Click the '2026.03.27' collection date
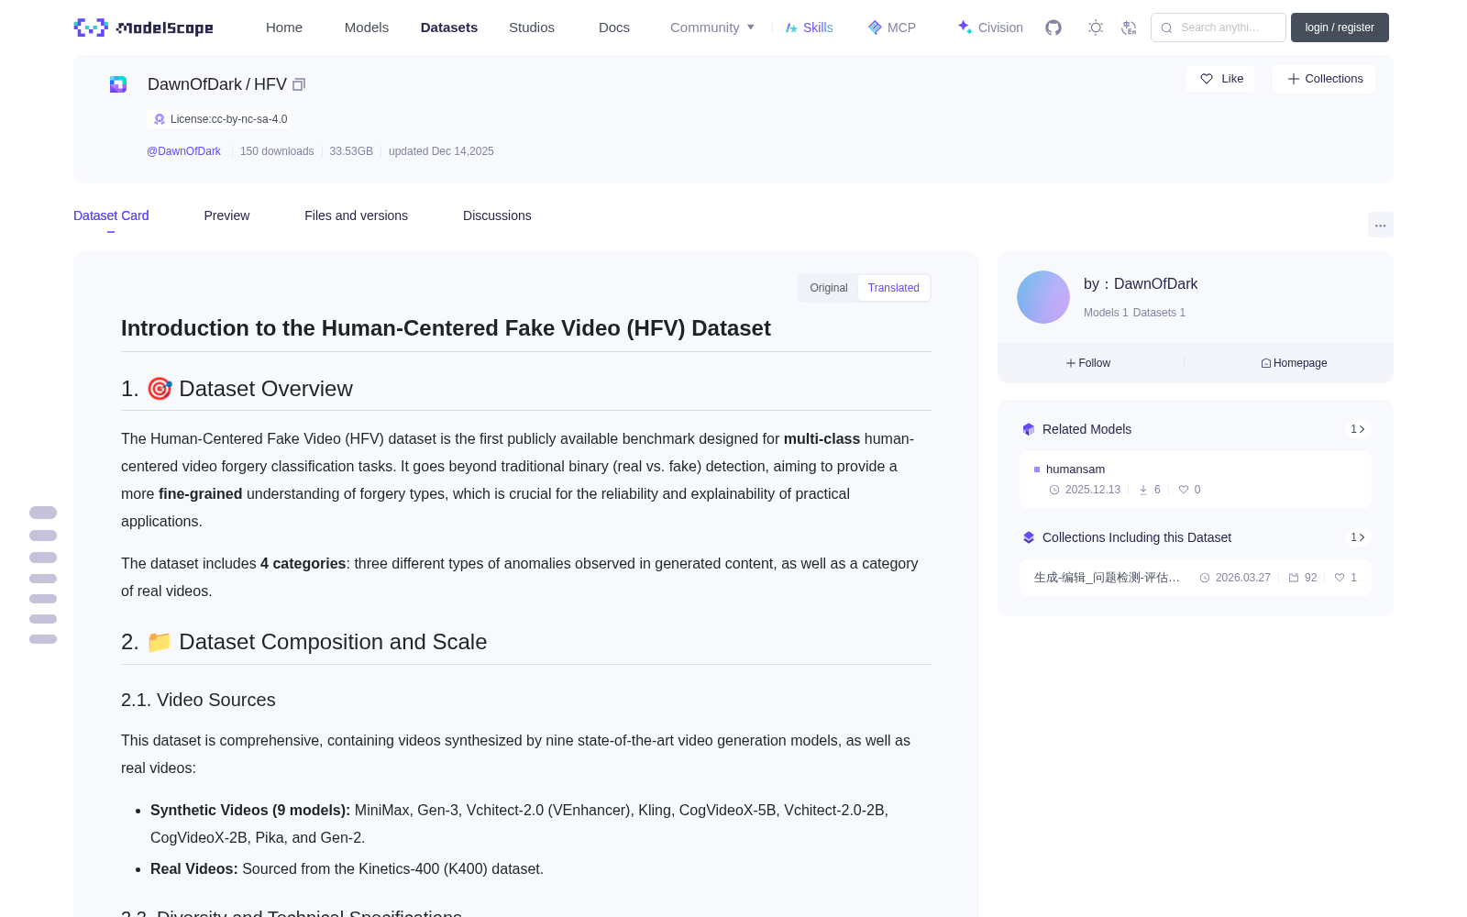Screen dimensions: 1467x917 click(x=1243, y=578)
